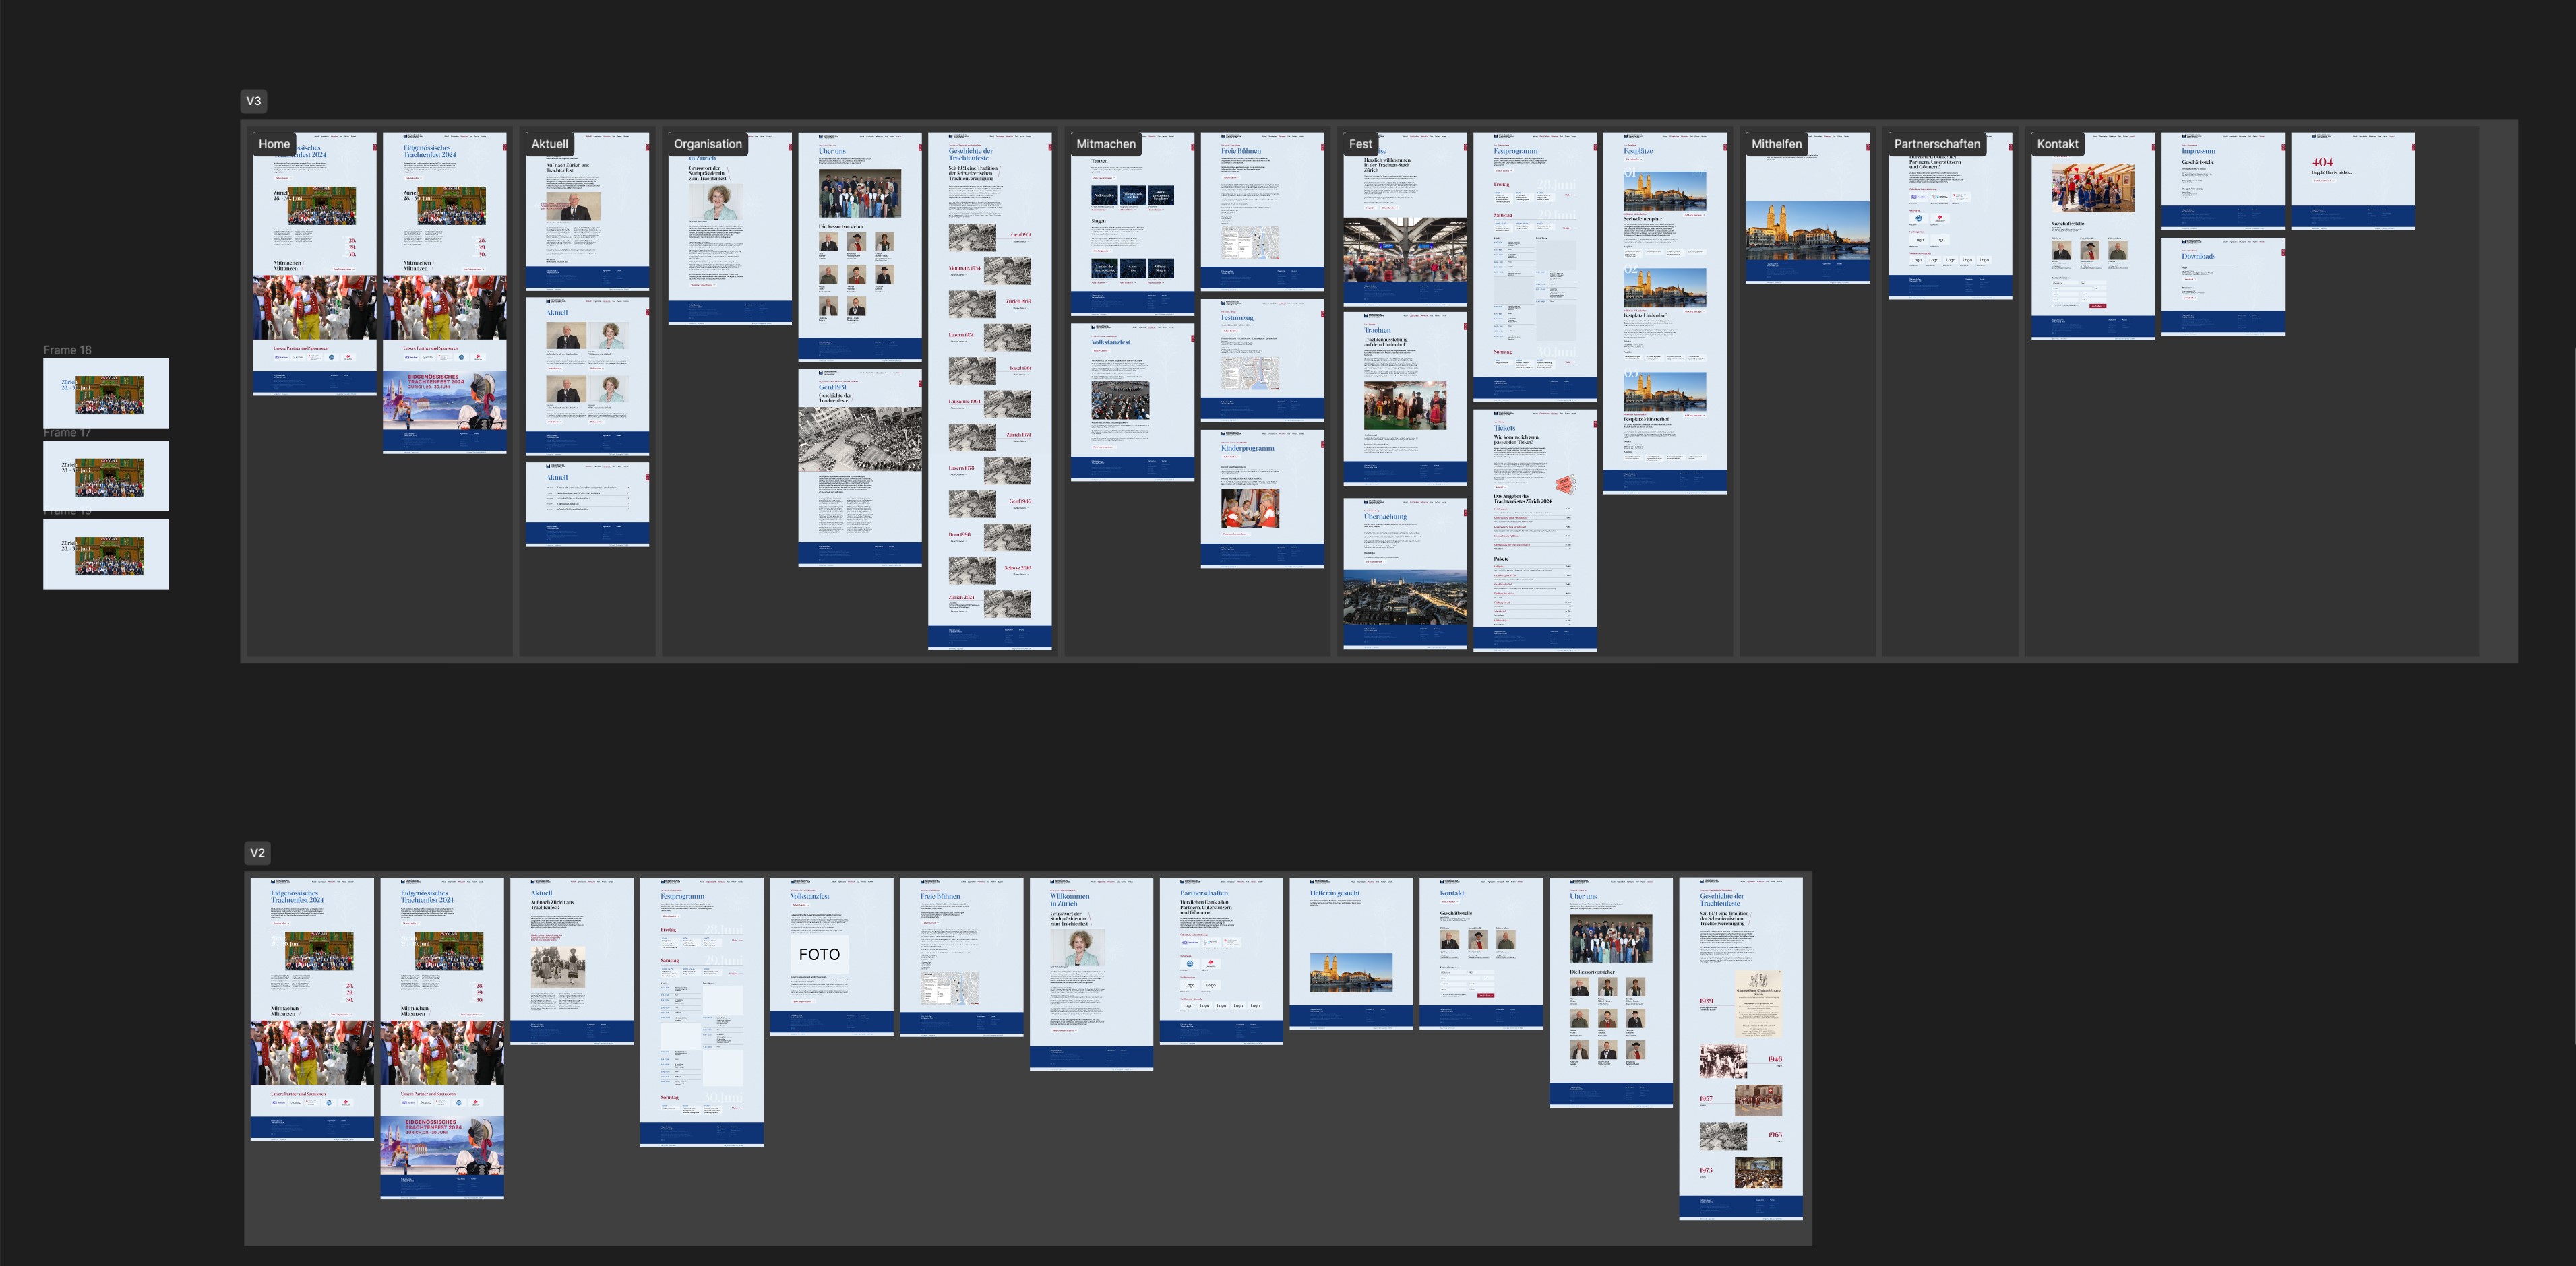Click the FOTO placeholder in V2
Viewport: 2576px width, 1266px height.
(819, 955)
